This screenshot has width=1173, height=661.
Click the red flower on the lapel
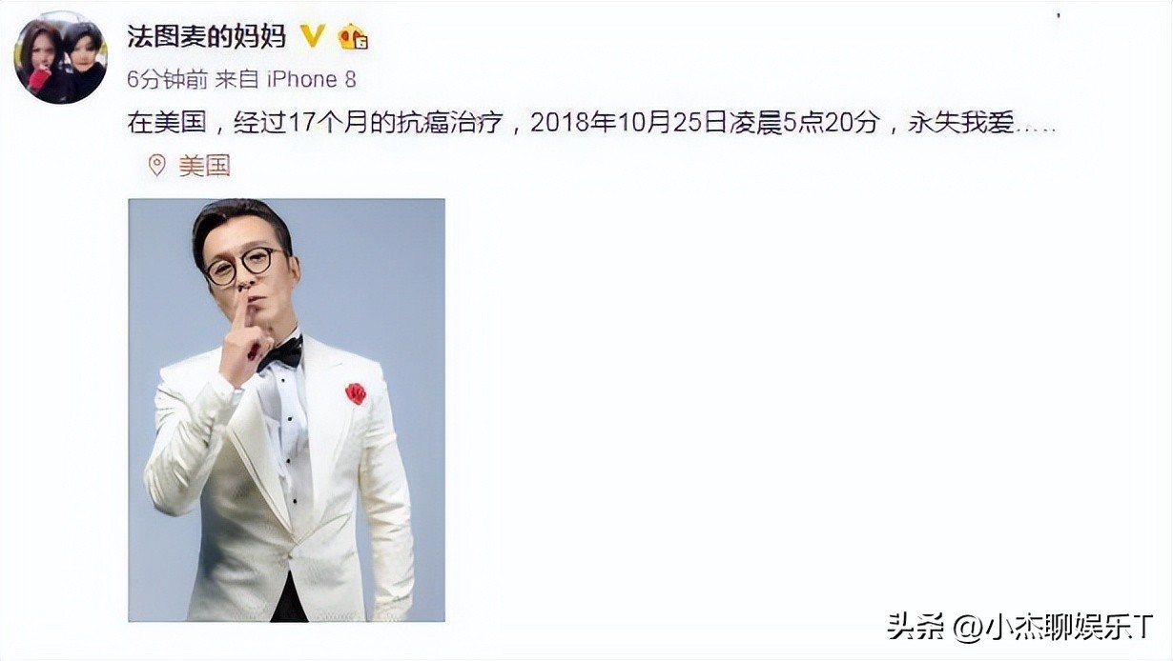pyautogui.click(x=356, y=392)
